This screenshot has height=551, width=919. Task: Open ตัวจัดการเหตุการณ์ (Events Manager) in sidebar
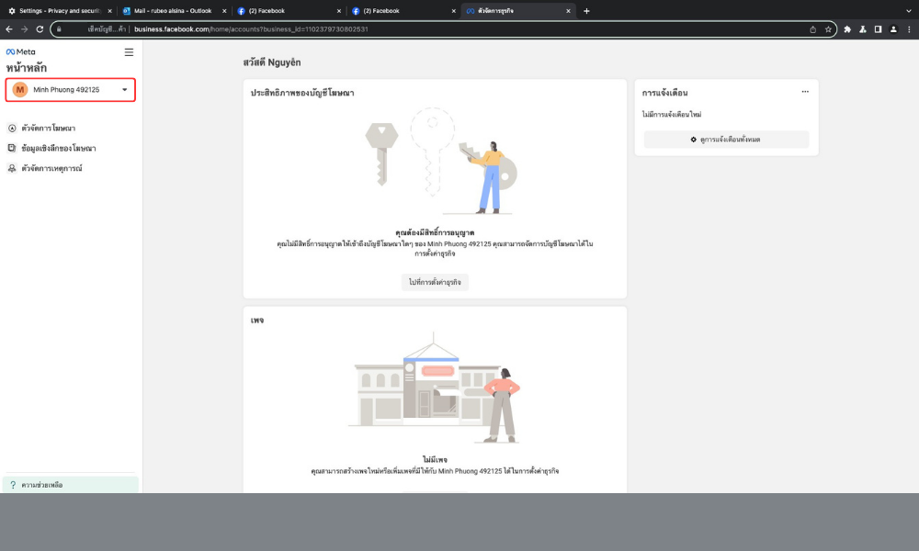51,168
